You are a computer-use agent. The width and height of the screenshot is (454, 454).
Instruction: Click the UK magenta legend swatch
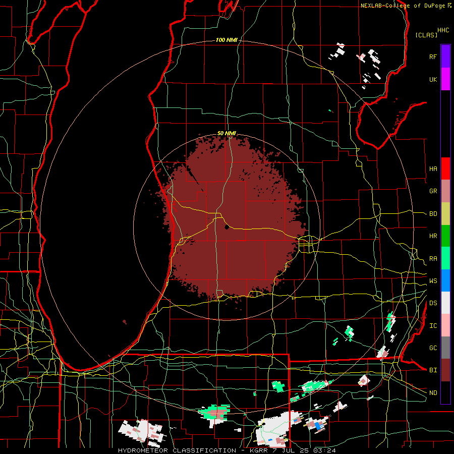pyautogui.click(x=445, y=79)
